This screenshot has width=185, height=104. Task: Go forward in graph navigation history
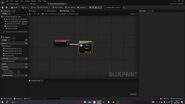(x=38, y=14)
